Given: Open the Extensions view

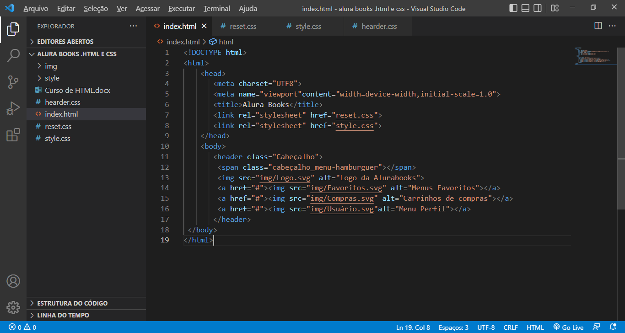Looking at the screenshot, I should [13, 135].
